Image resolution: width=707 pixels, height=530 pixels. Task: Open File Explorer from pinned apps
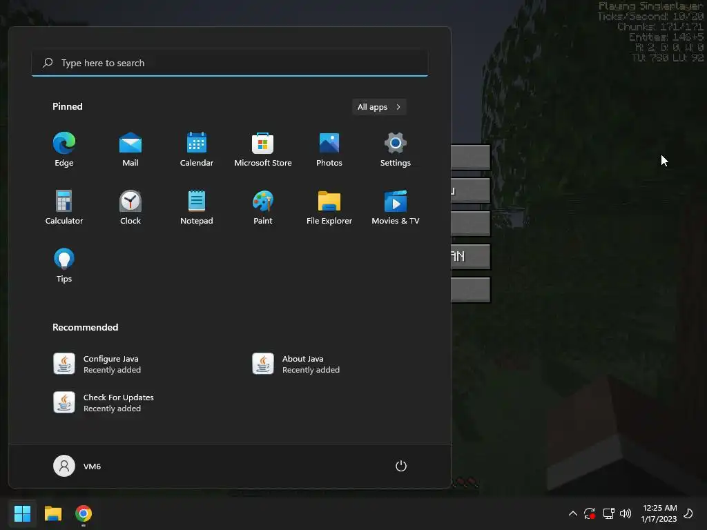point(329,207)
